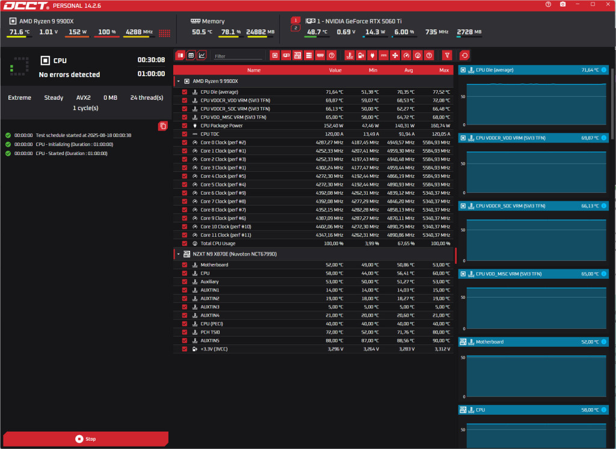
Task: Take a screenshot with the camera icon
Action: coord(562,4)
